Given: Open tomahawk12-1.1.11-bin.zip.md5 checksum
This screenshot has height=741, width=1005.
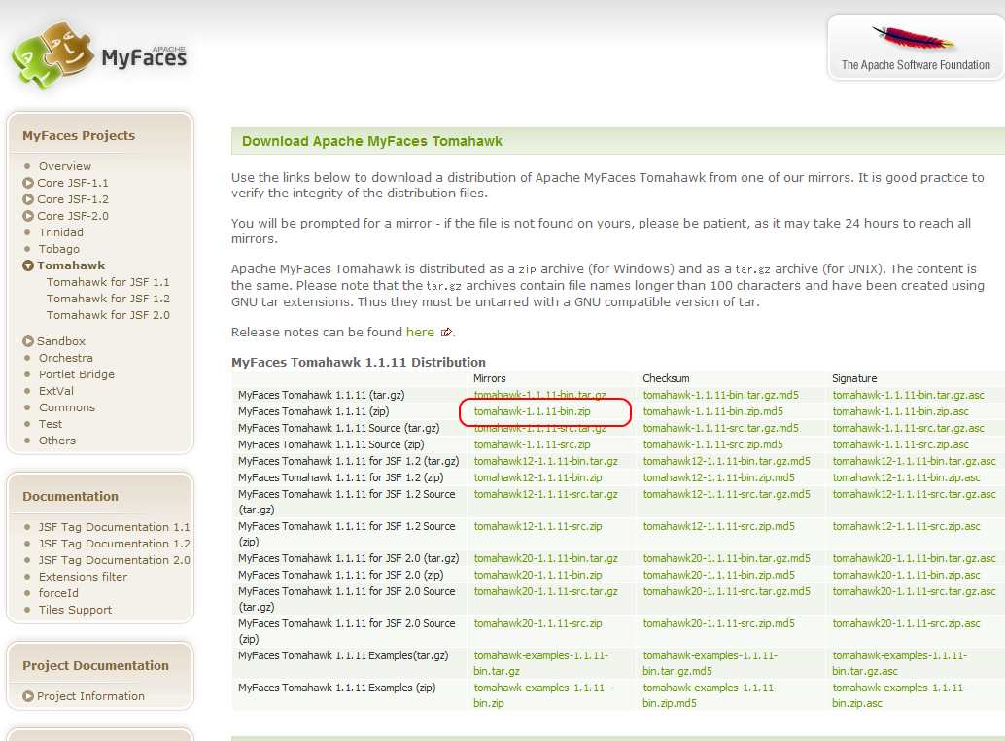Looking at the screenshot, I should click(718, 478).
